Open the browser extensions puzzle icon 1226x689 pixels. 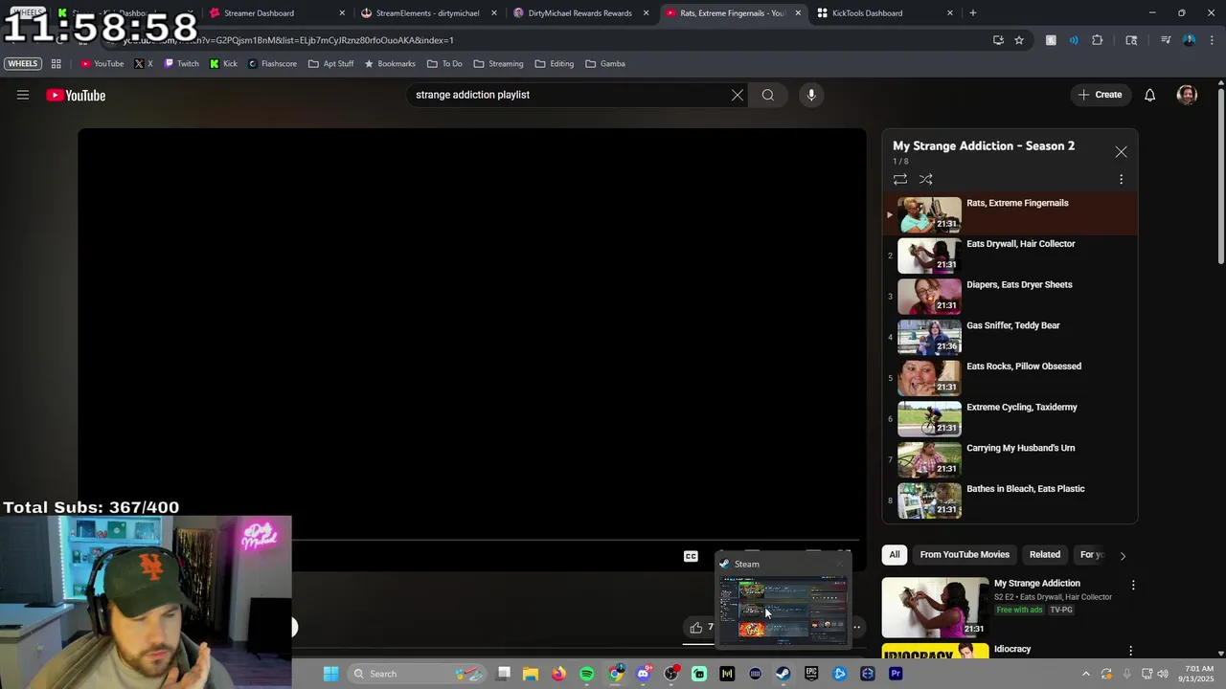point(1098,40)
